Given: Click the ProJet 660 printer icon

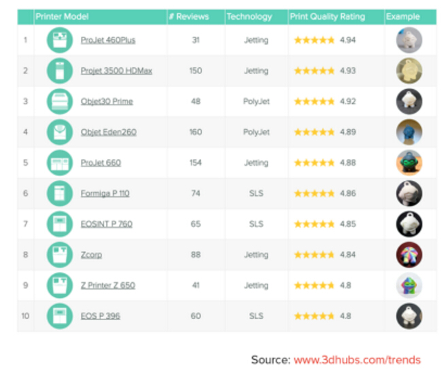Looking at the screenshot, I should (60, 162).
